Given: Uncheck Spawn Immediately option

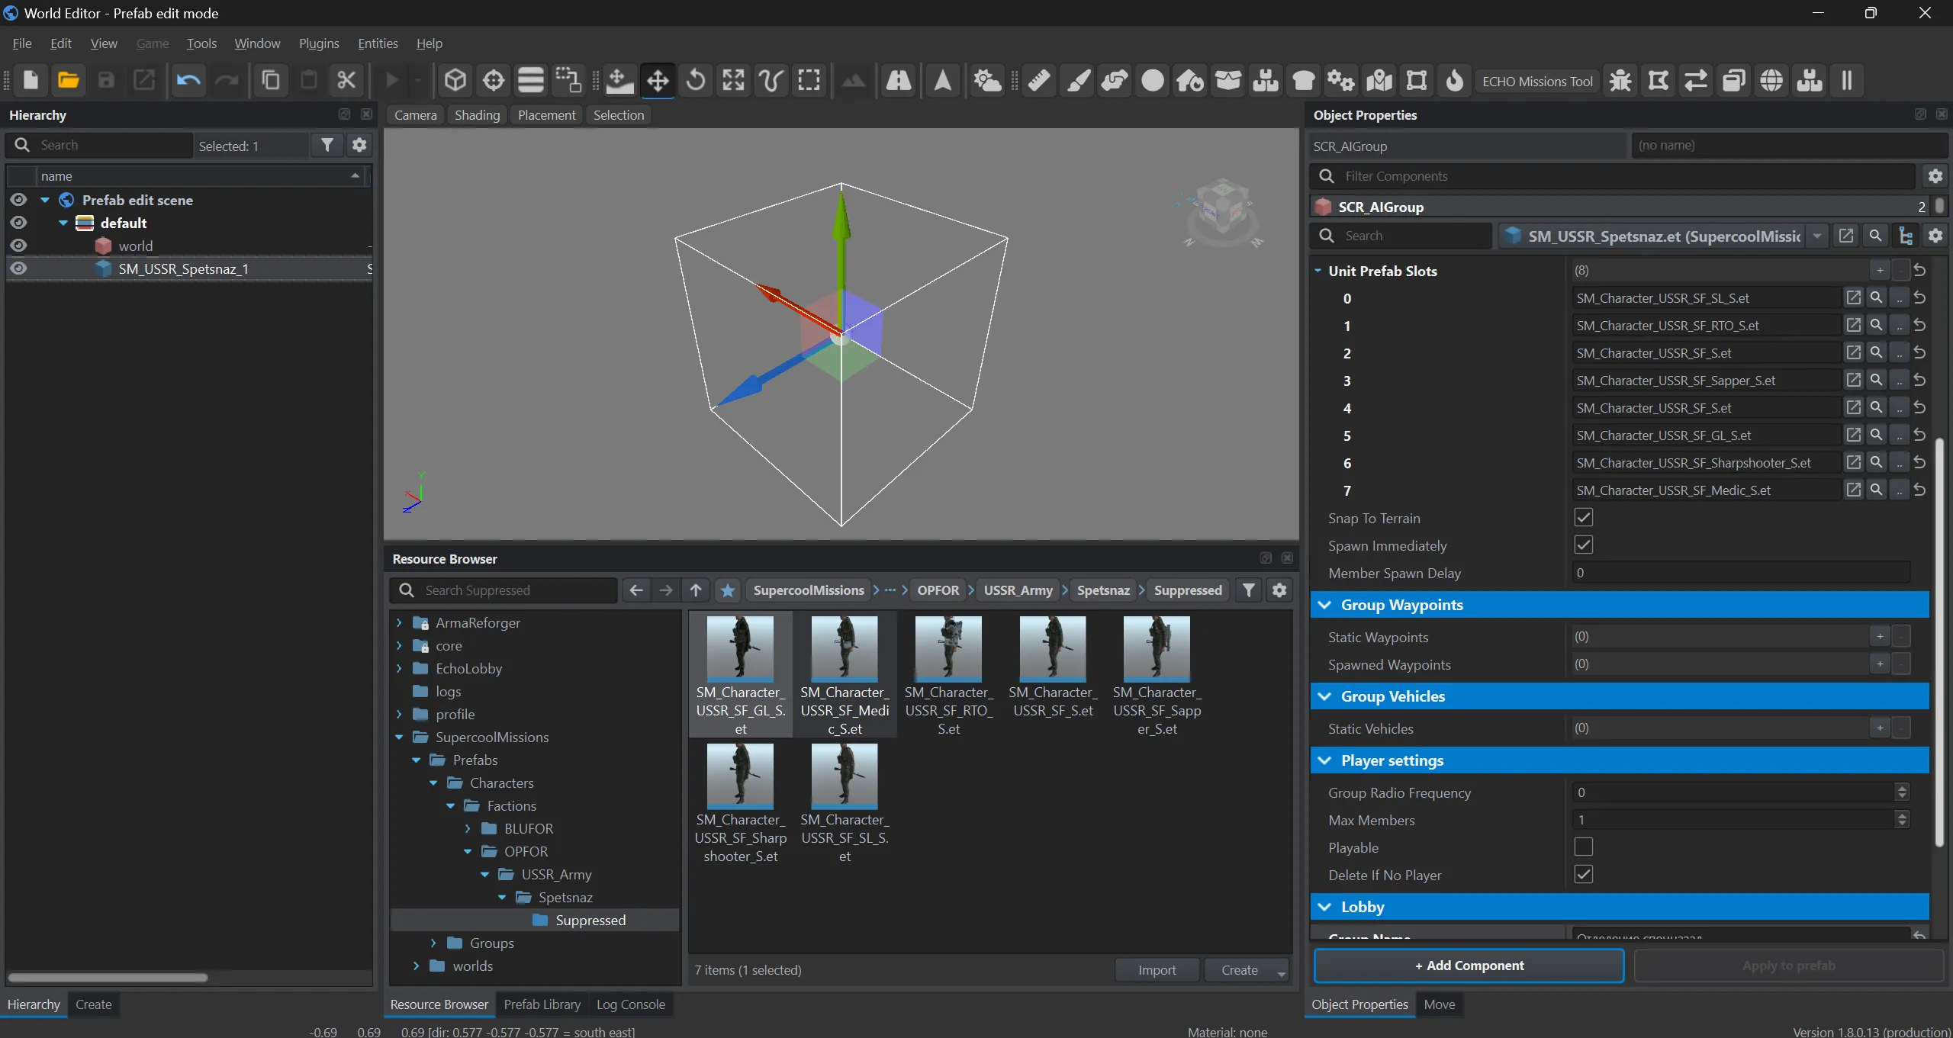Looking at the screenshot, I should pyautogui.click(x=1584, y=545).
